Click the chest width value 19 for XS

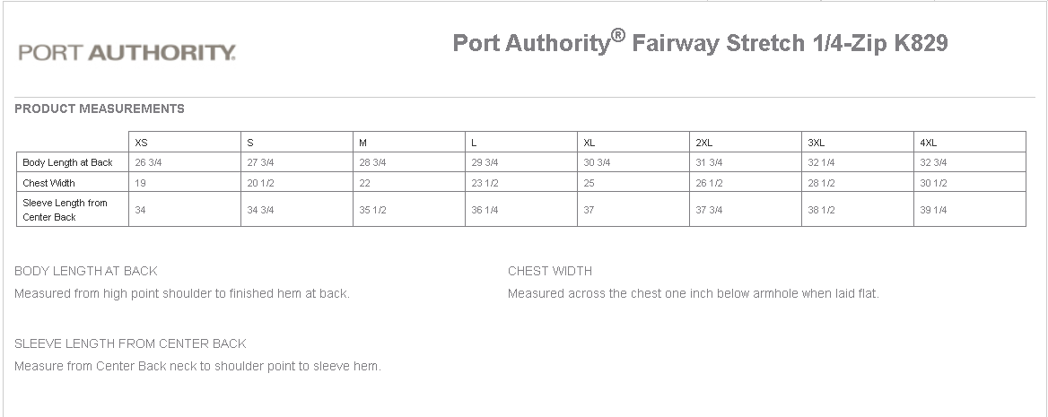point(140,183)
